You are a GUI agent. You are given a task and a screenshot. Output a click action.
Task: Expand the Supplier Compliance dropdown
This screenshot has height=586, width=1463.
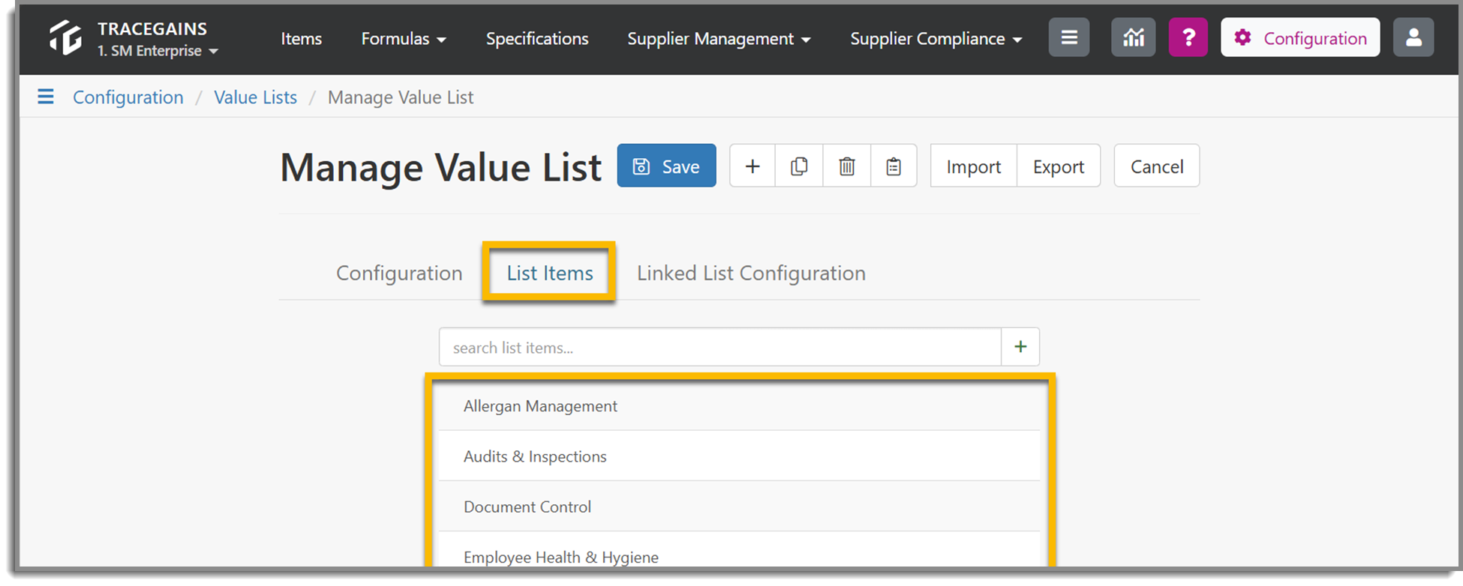point(936,39)
